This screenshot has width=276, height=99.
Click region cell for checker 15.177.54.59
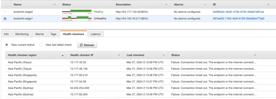[22, 81]
